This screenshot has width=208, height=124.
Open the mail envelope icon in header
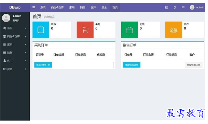click(167, 7)
